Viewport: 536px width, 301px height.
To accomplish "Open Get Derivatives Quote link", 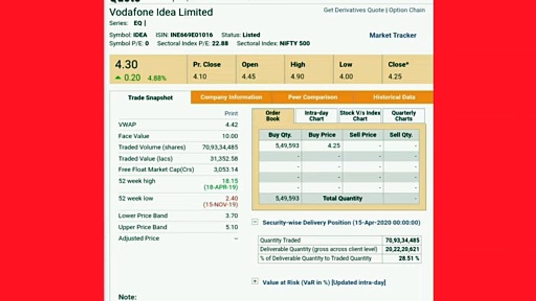I will 353,10.
